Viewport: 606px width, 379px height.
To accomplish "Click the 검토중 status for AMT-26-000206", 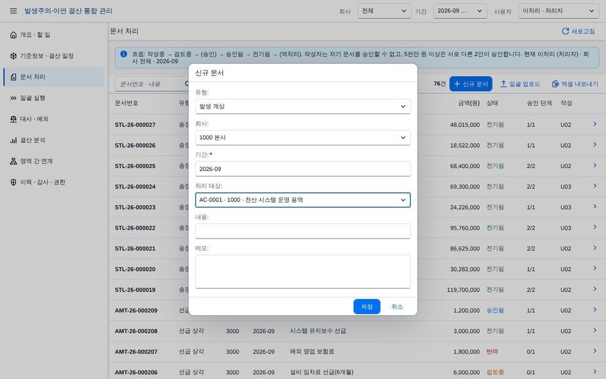I will [495, 372].
